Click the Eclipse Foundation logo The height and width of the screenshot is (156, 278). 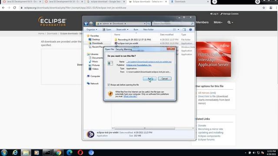coord(52,22)
